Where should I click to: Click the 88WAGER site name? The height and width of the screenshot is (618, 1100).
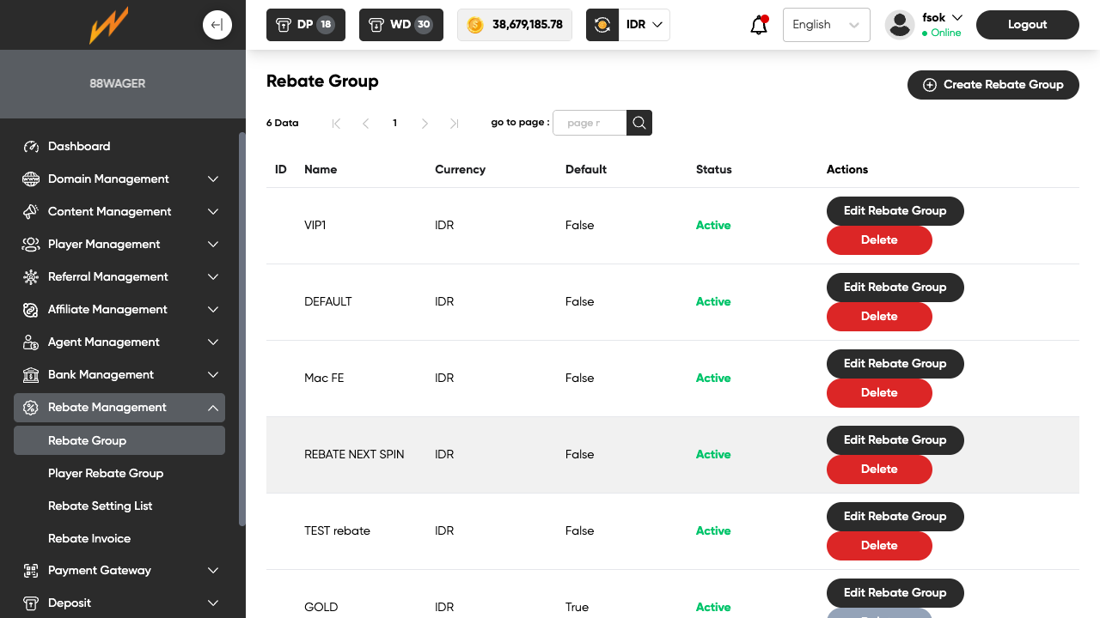click(118, 84)
